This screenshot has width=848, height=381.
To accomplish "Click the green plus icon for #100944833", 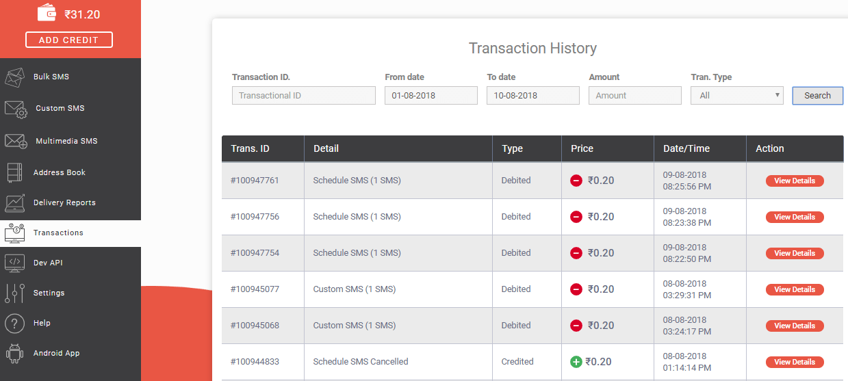I will (576, 362).
